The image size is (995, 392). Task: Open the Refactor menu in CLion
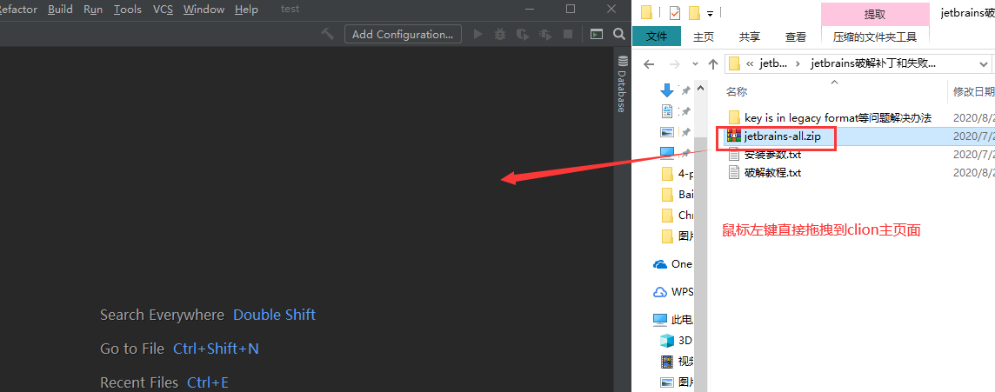[x=18, y=10]
